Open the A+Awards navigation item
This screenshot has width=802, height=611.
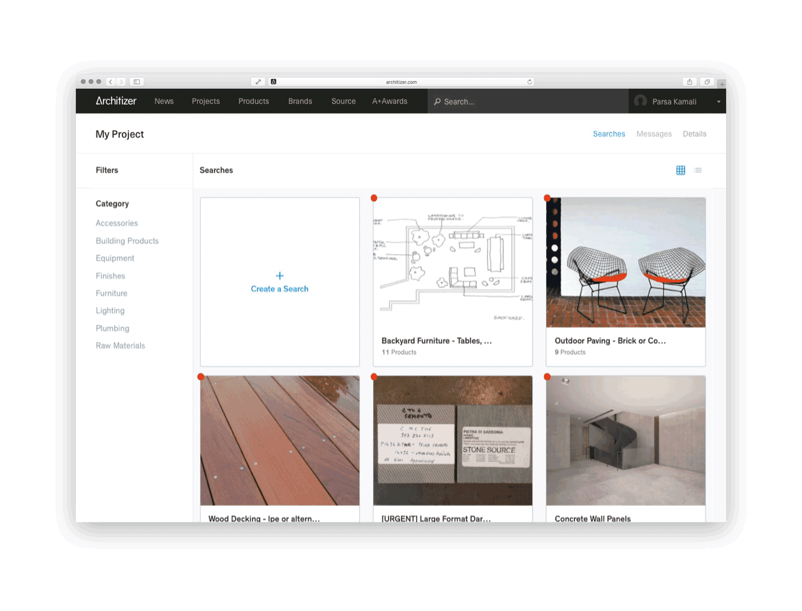click(390, 101)
